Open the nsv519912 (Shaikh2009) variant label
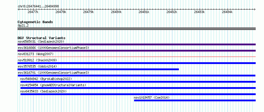Image resolution: width=264 pixels, height=112 pixels. point(37,60)
